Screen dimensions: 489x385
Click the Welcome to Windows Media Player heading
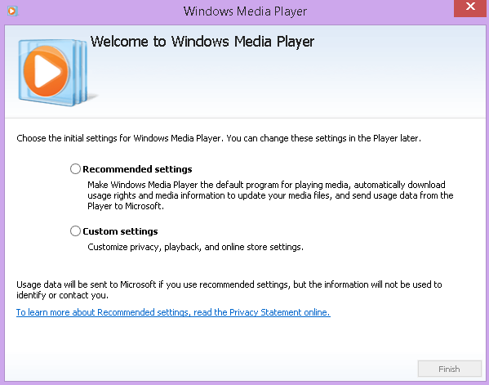(x=202, y=42)
